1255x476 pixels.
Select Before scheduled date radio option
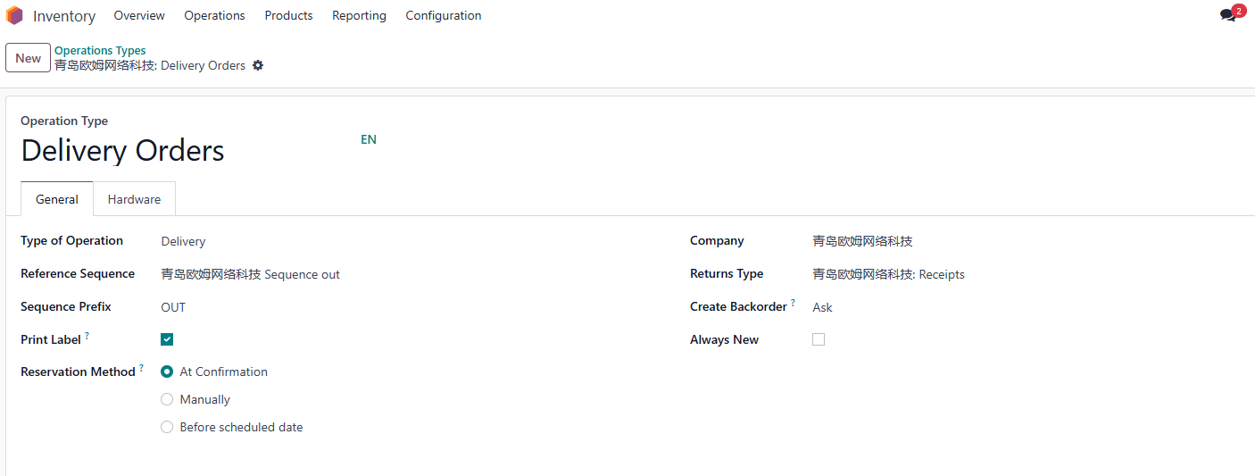[167, 427]
